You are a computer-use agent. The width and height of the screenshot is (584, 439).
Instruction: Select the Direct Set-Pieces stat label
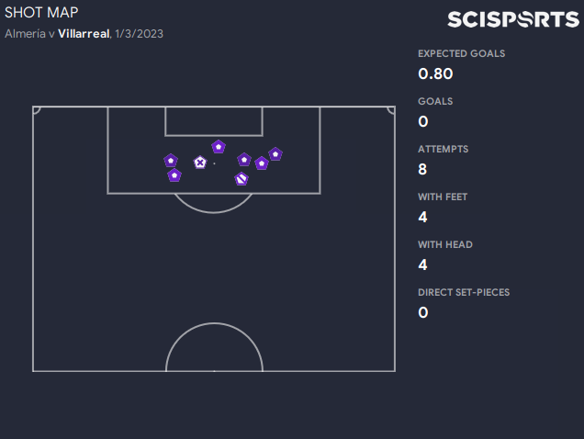tap(464, 292)
